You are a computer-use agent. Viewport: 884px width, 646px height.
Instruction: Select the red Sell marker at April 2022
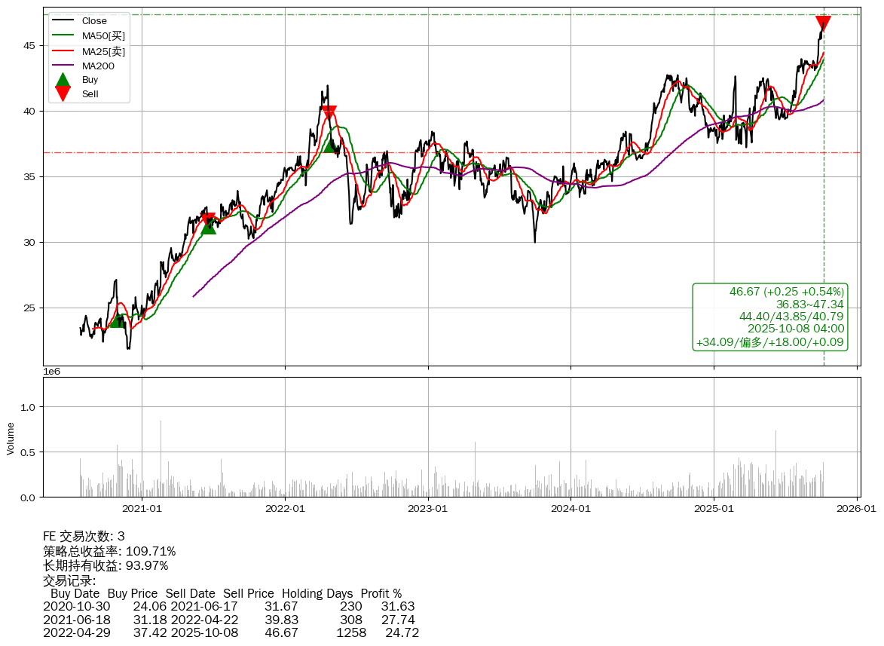(x=329, y=113)
